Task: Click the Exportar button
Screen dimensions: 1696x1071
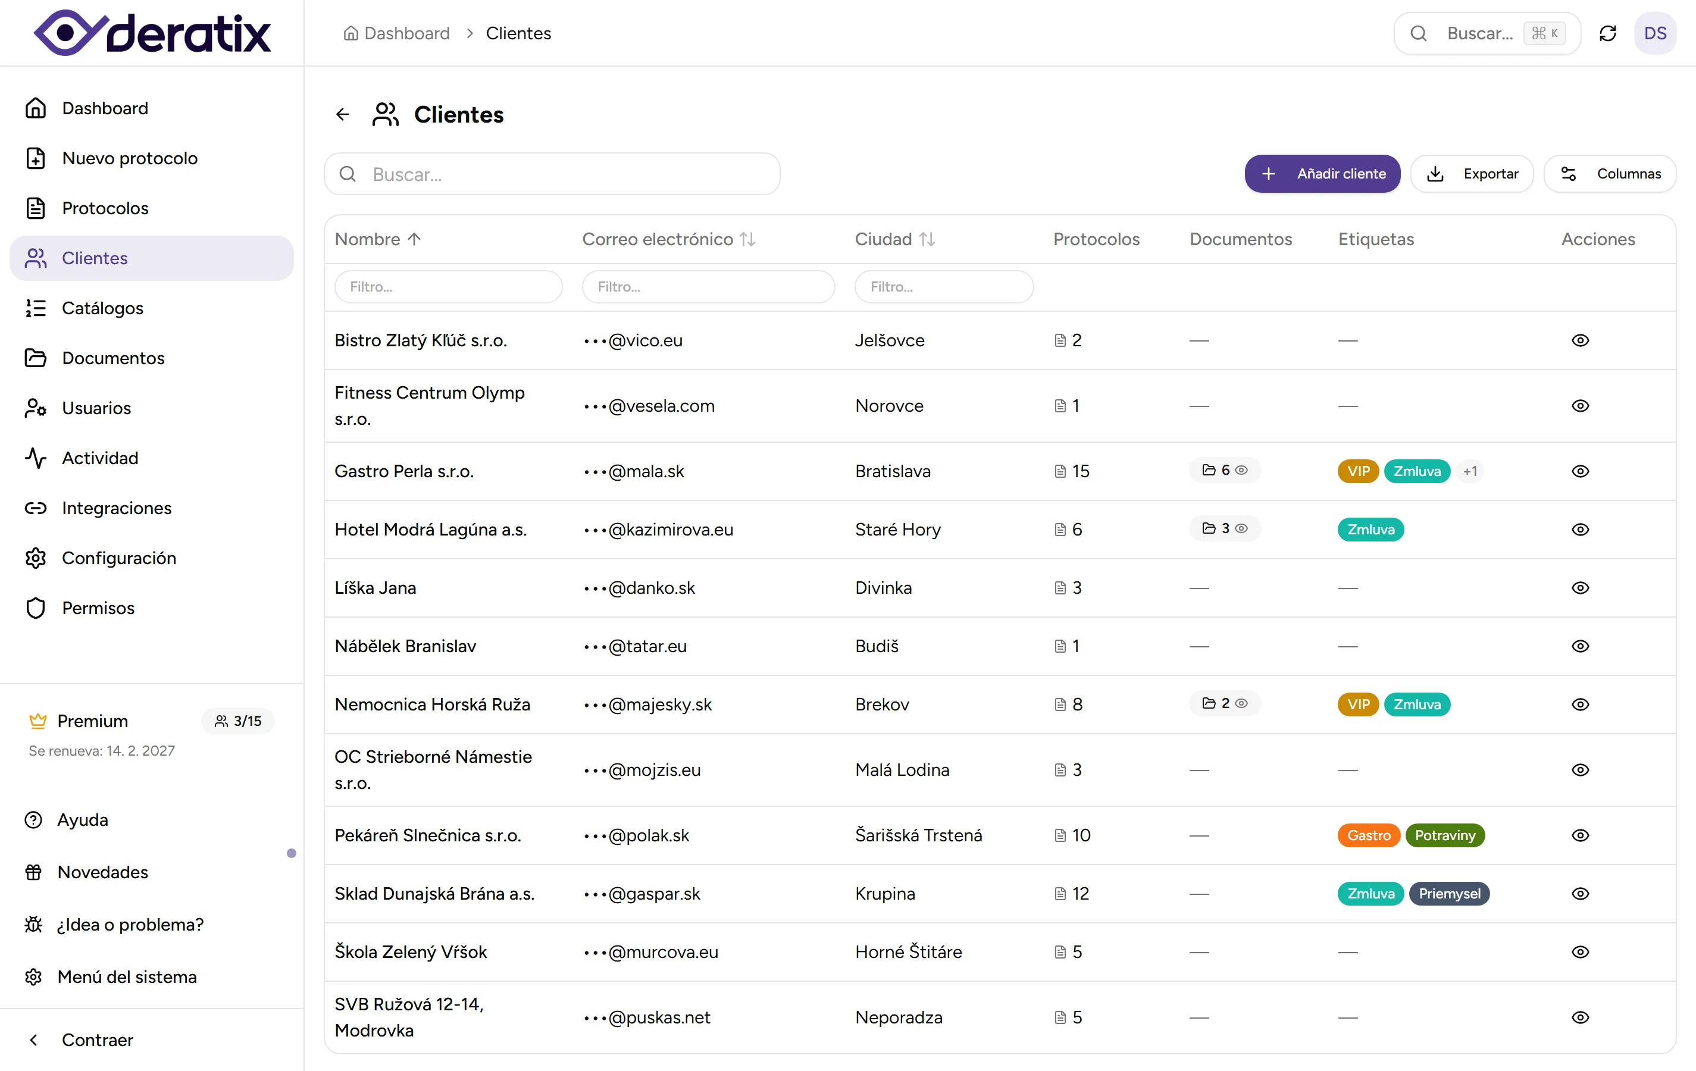Action: 1472,174
